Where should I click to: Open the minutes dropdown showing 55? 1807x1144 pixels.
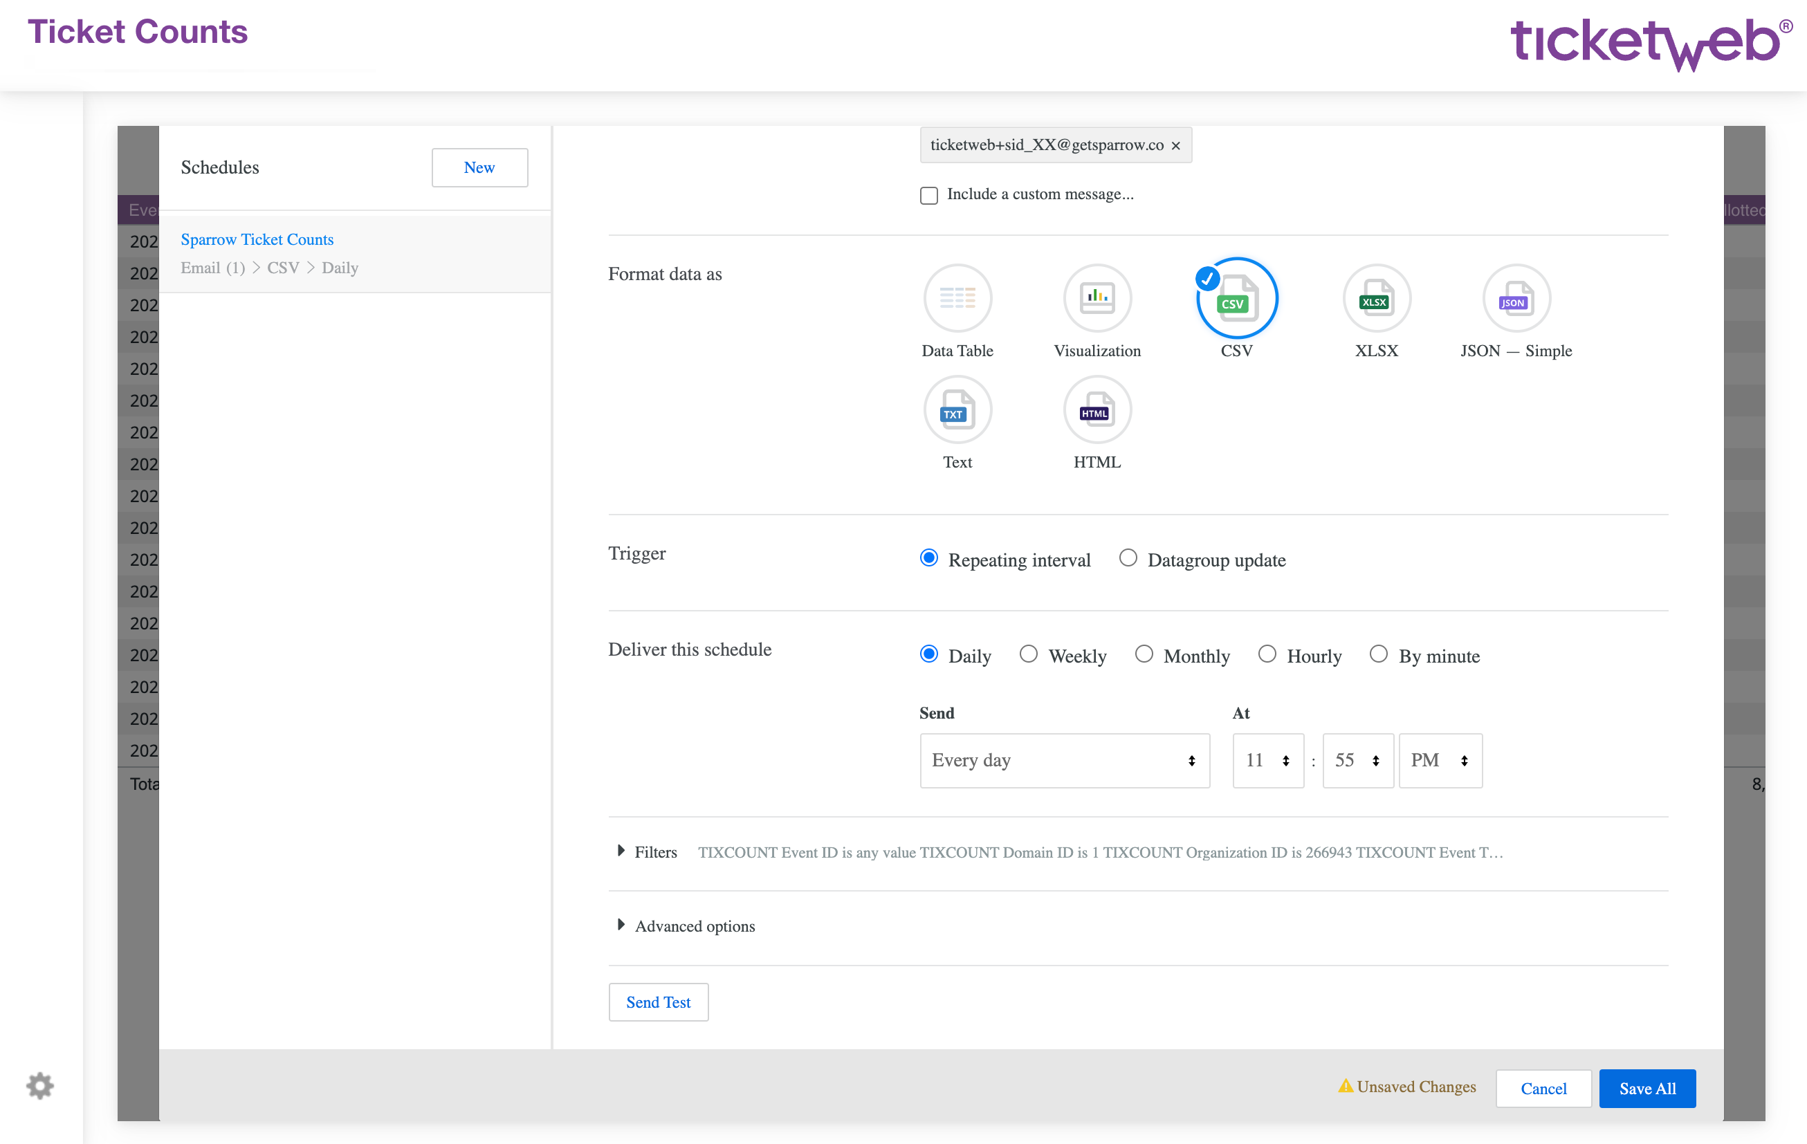[x=1357, y=760]
